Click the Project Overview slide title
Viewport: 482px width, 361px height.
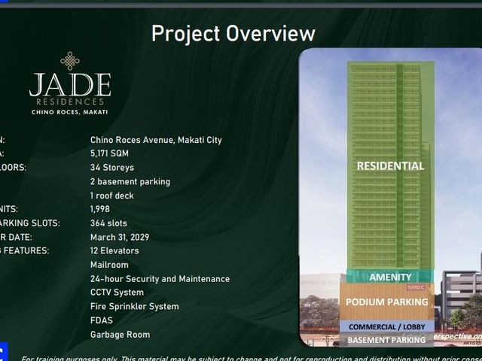(x=233, y=33)
